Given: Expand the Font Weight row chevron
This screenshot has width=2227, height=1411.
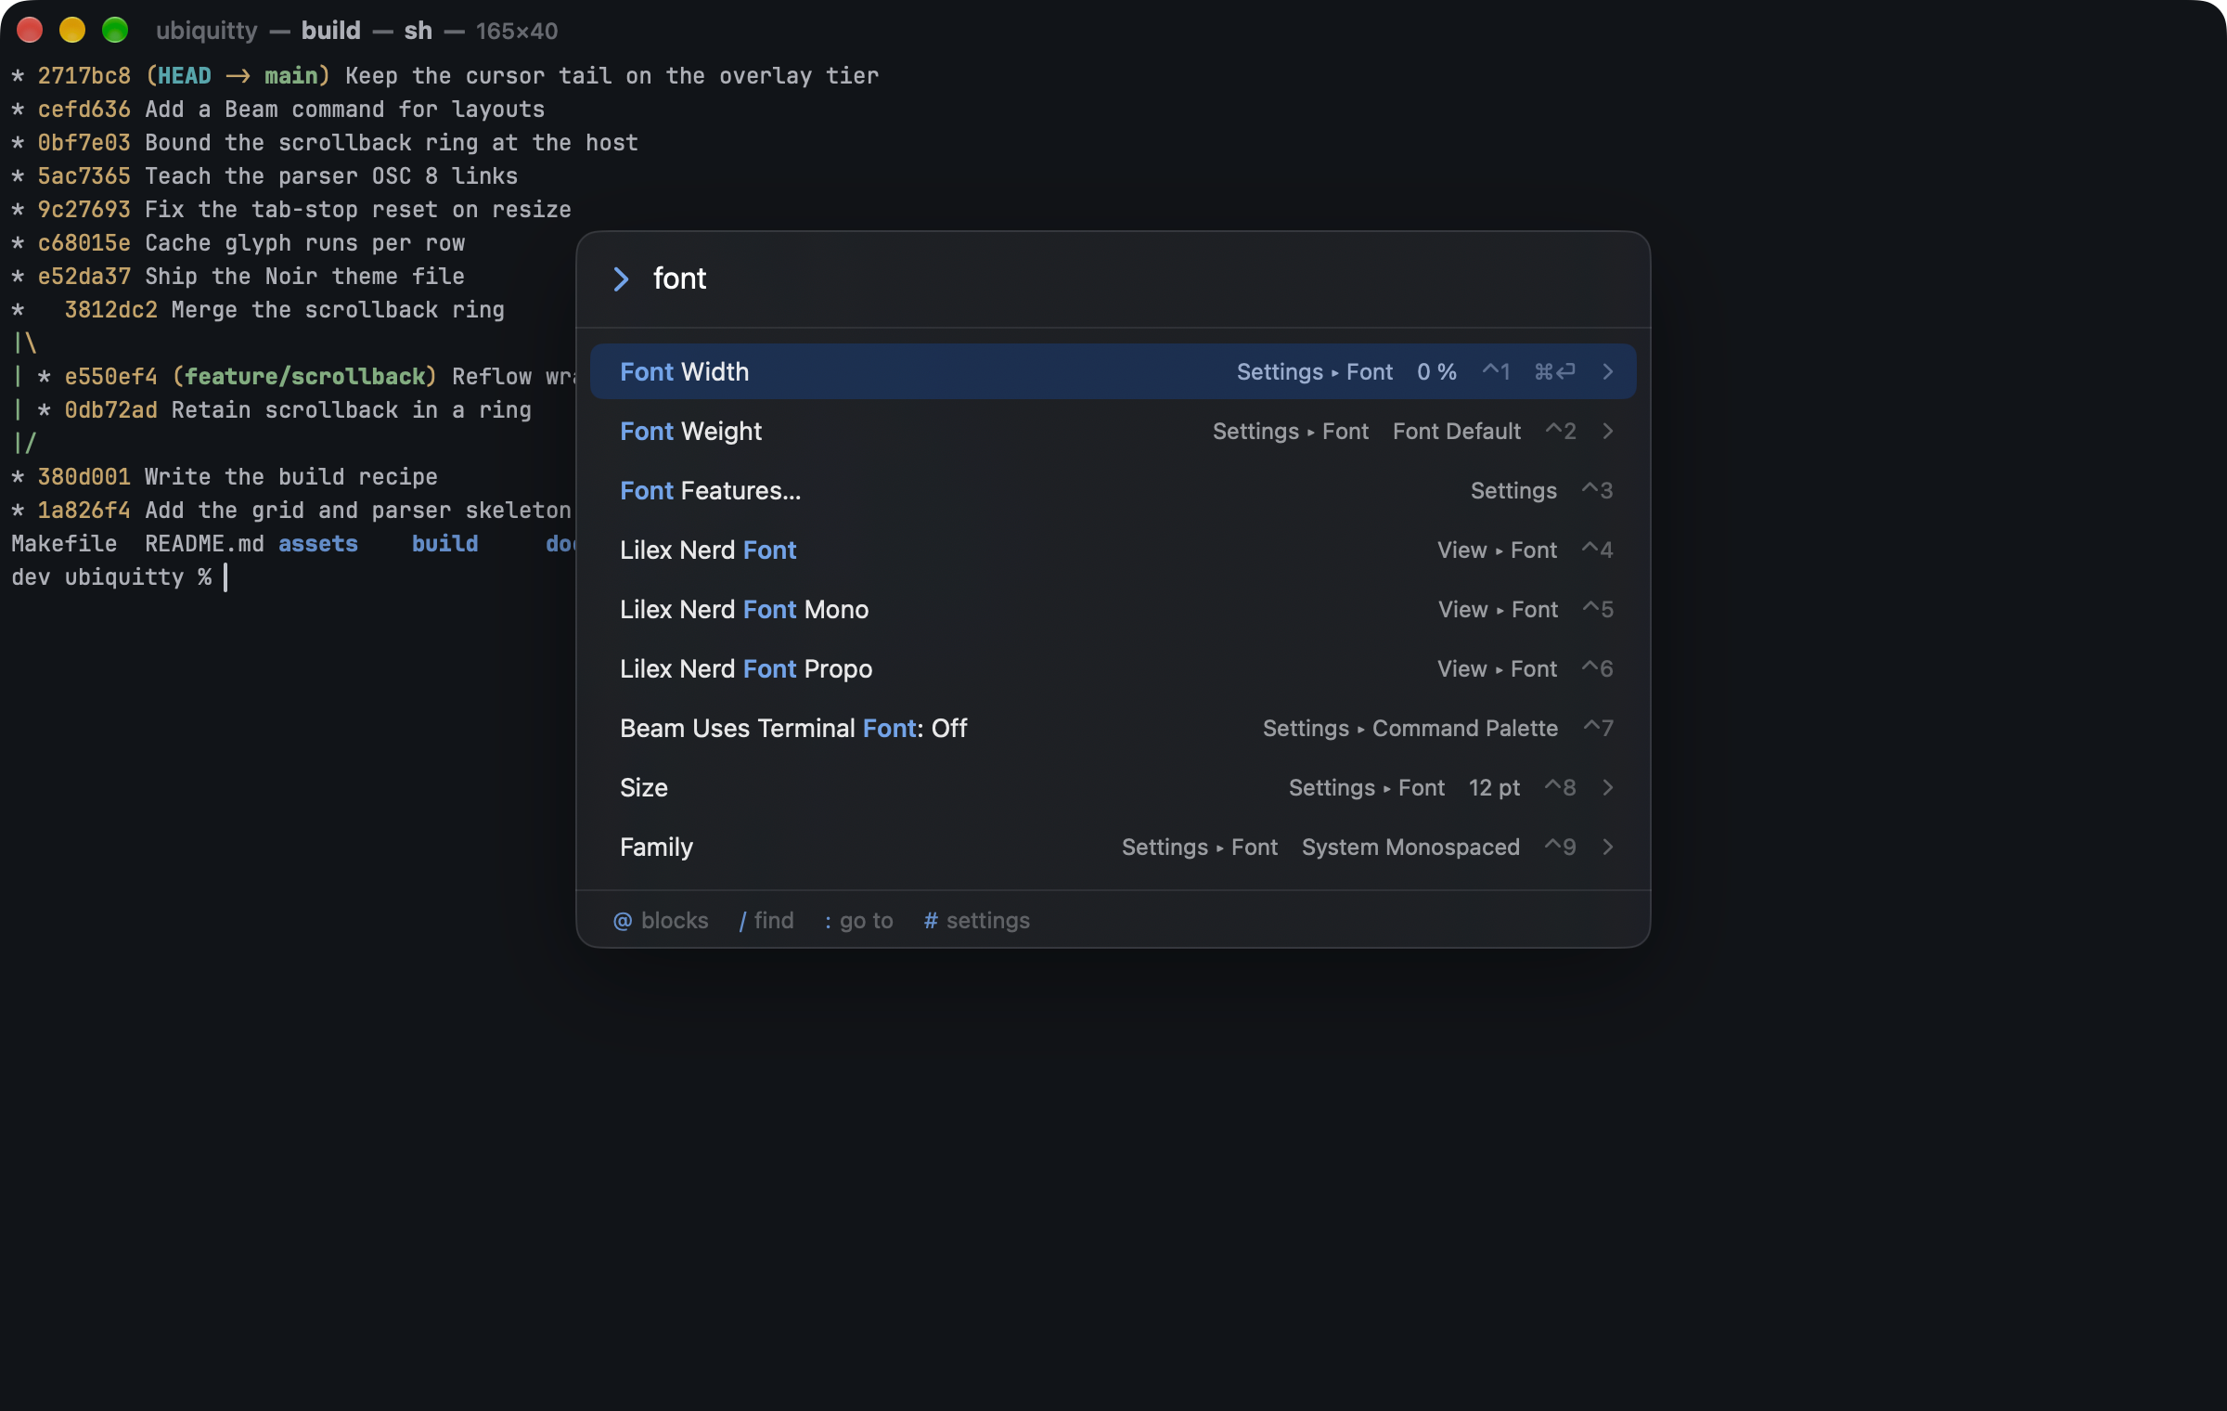Looking at the screenshot, I should 1608,432.
